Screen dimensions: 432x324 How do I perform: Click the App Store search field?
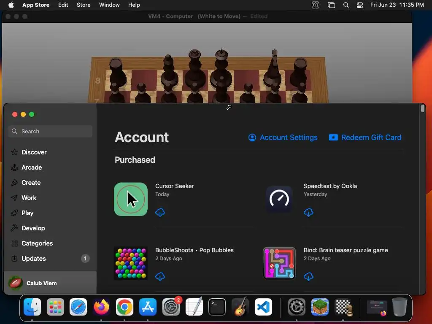click(50, 131)
